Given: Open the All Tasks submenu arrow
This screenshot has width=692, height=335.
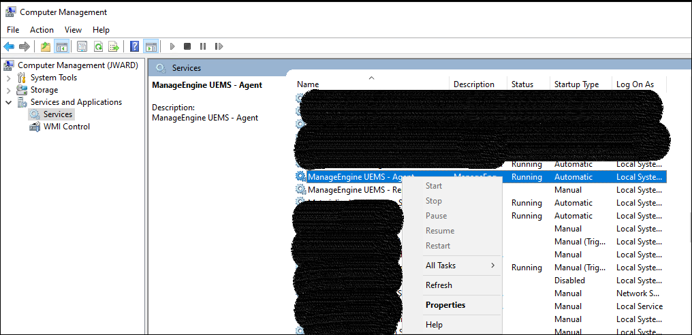Looking at the screenshot, I should click(492, 266).
